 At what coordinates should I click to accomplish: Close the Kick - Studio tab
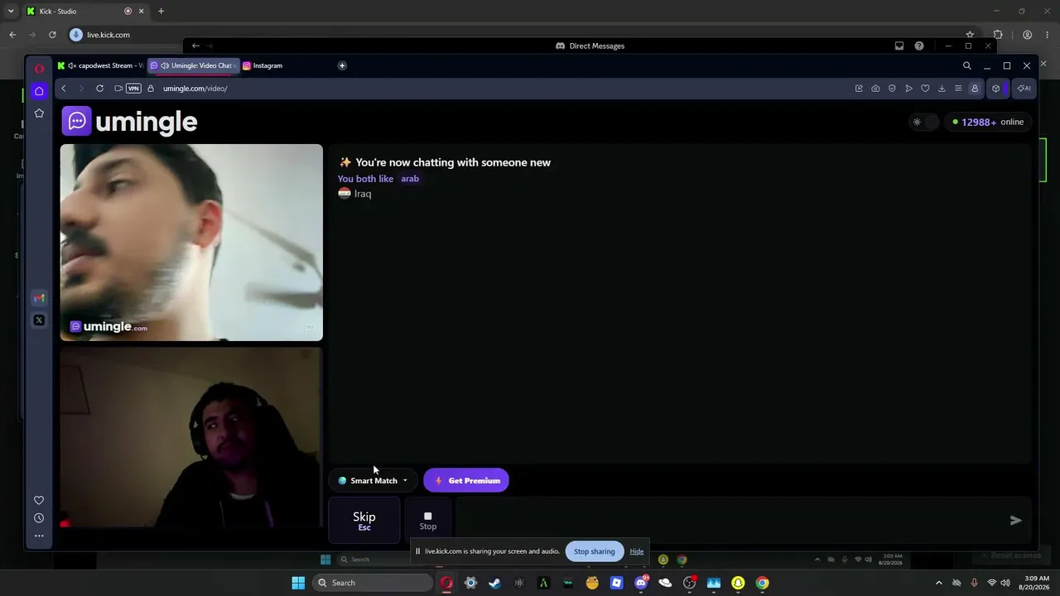(141, 12)
